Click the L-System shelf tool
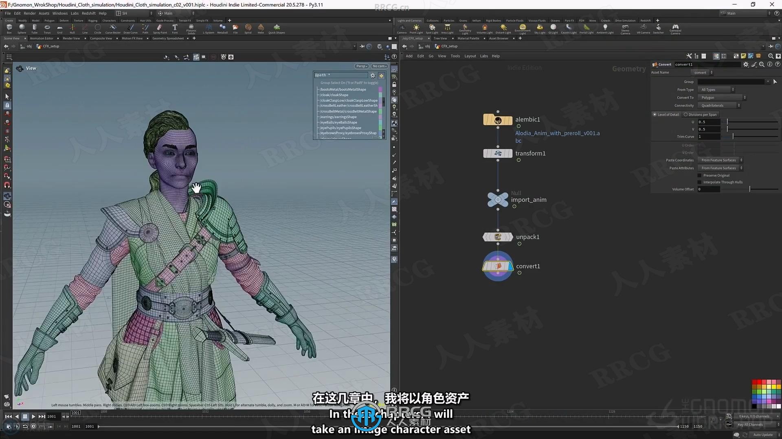The height and width of the screenshot is (439, 782). (x=209, y=29)
